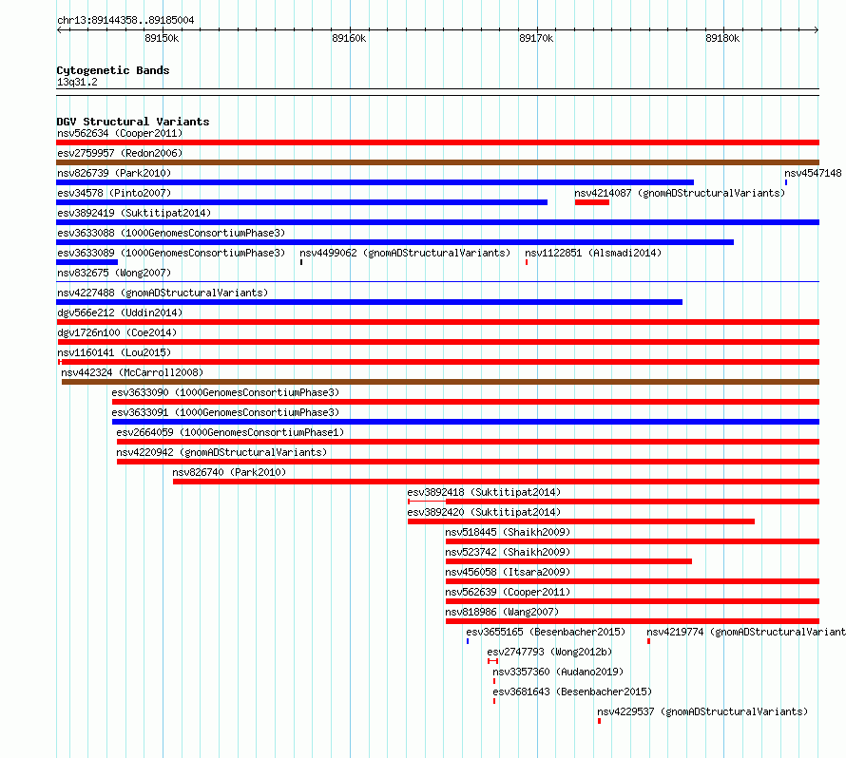Open nsv4229537 gnomAD variant label

click(702, 711)
